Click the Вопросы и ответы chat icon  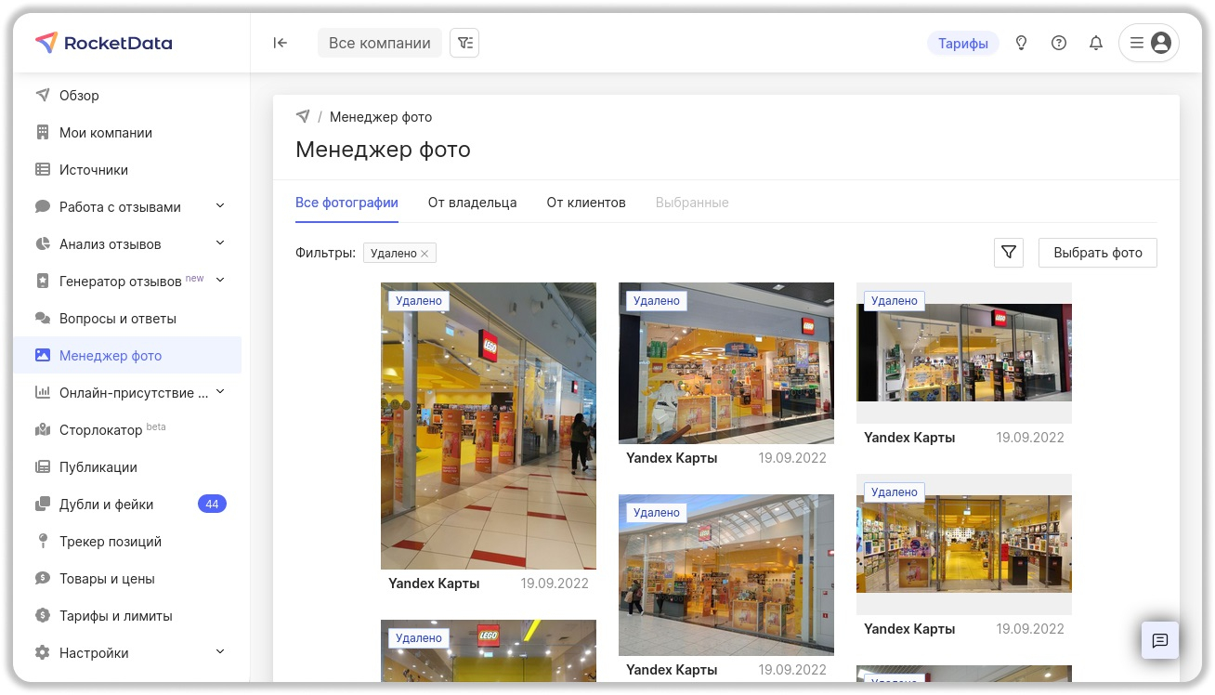coord(43,318)
